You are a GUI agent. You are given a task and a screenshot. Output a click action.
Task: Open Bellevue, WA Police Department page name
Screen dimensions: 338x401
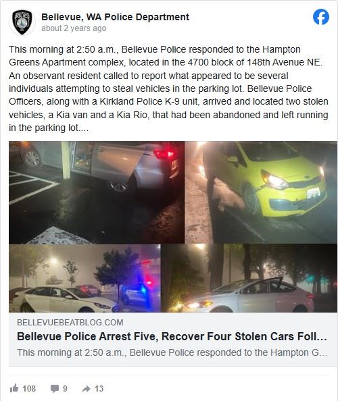tap(115, 17)
